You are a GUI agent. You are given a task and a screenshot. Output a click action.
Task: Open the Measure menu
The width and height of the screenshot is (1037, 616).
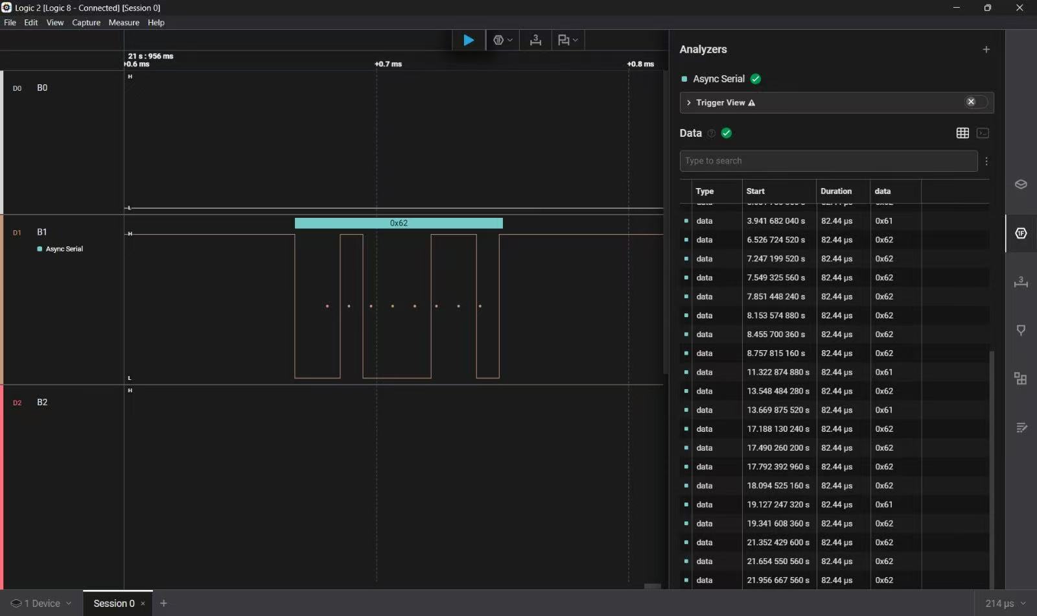124,23
